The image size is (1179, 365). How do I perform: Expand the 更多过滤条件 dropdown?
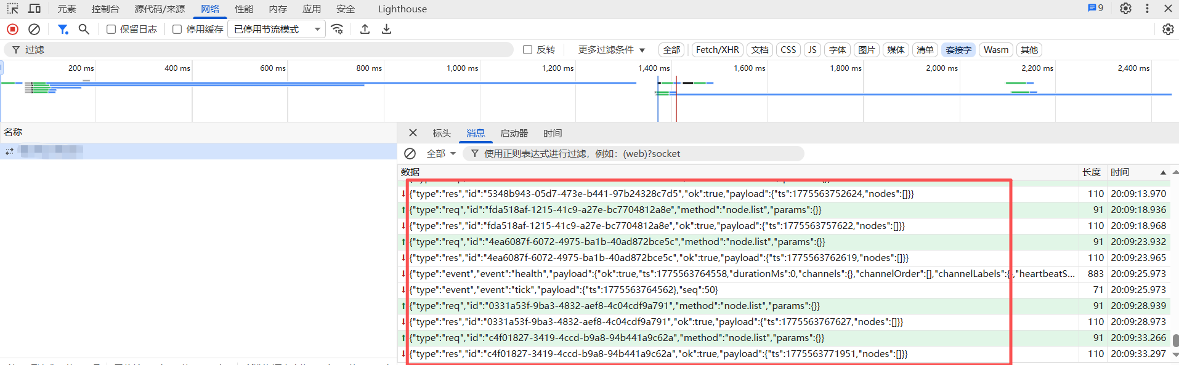(x=611, y=50)
